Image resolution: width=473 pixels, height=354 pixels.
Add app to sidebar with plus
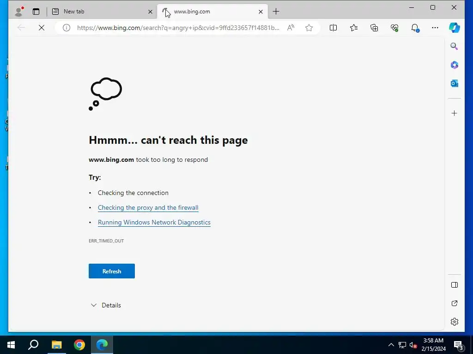pos(455,113)
